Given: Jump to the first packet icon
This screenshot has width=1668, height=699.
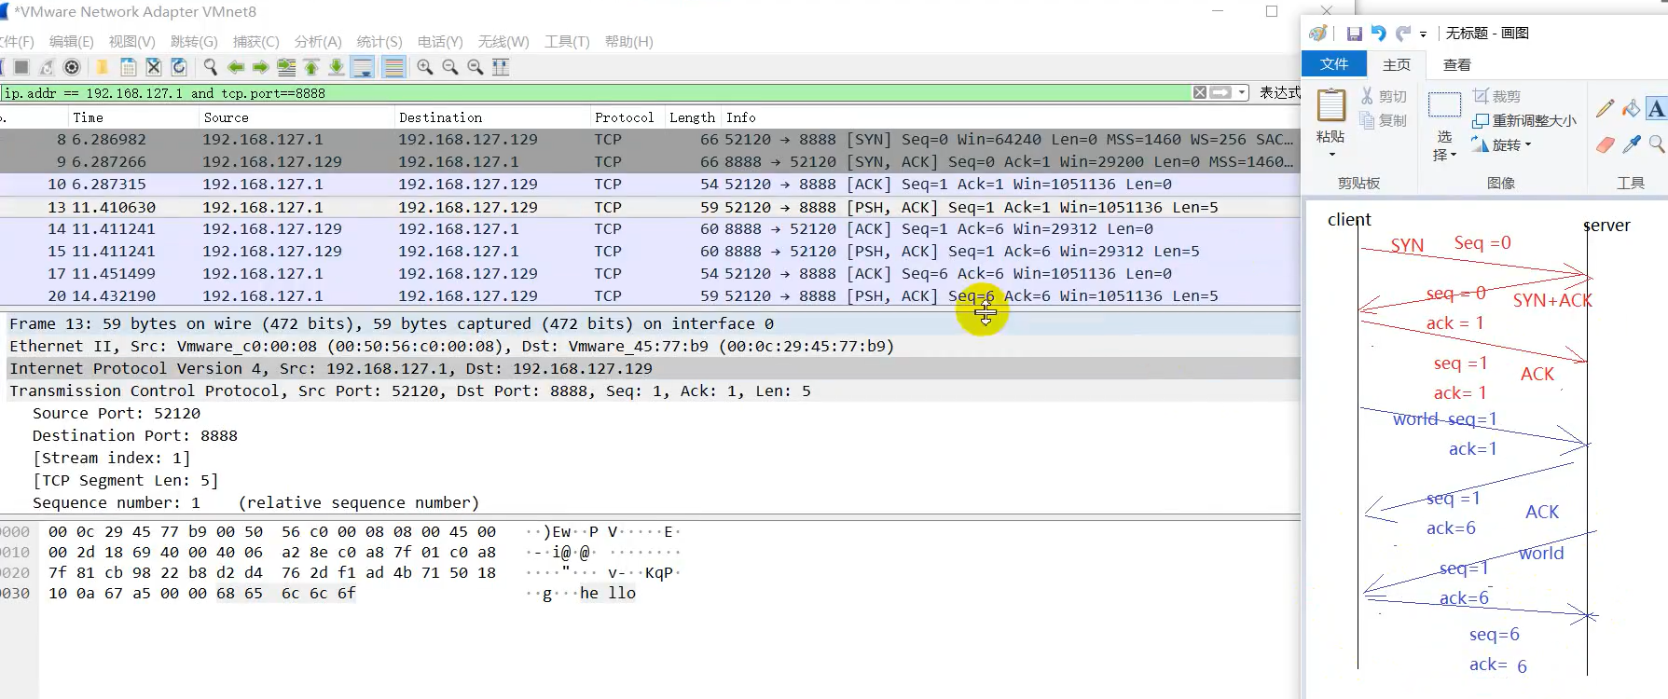Looking at the screenshot, I should click(311, 67).
